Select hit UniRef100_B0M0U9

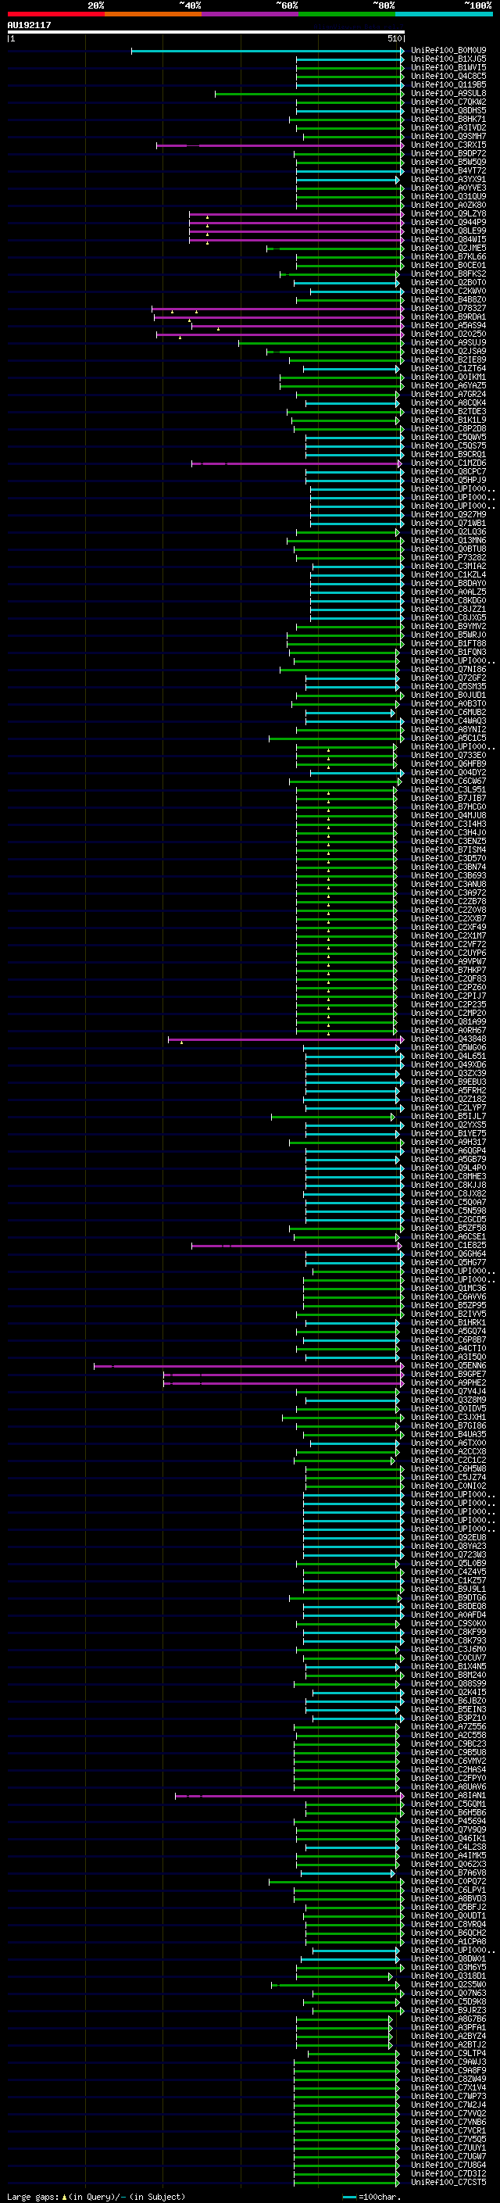(x=448, y=51)
